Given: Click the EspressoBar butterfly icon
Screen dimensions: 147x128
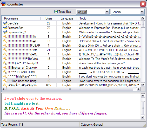Looking at the screenshot, I should [x=5, y=28].
